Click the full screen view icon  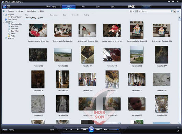178,128
